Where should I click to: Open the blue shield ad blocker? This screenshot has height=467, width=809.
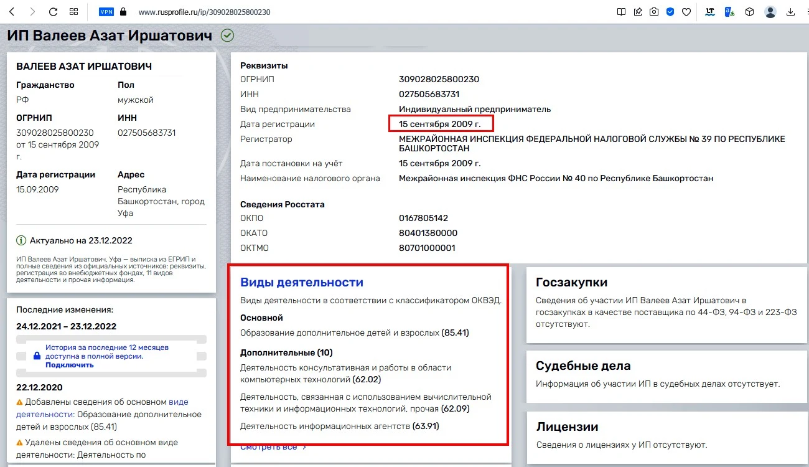tap(670, 12)
